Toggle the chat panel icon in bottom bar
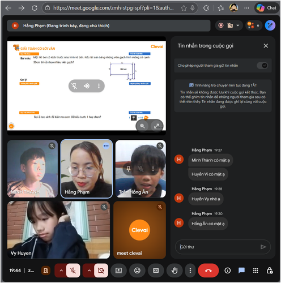This screenshot has height=283, width=281. tap(241, 271)
